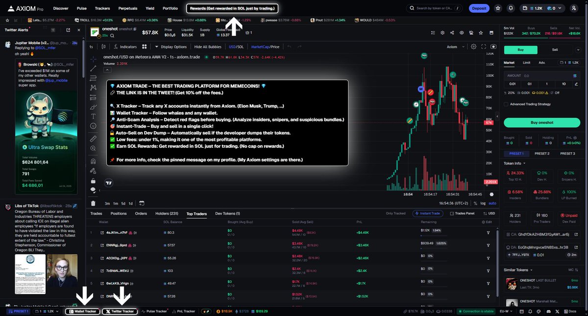This screenshot has width=588, height=316.
Task: Click the Deposit button
Action: pyautogui.click(x=479, y=8)
